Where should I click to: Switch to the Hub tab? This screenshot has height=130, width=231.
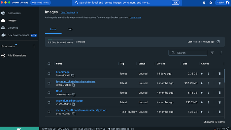[x=70, y=29]
